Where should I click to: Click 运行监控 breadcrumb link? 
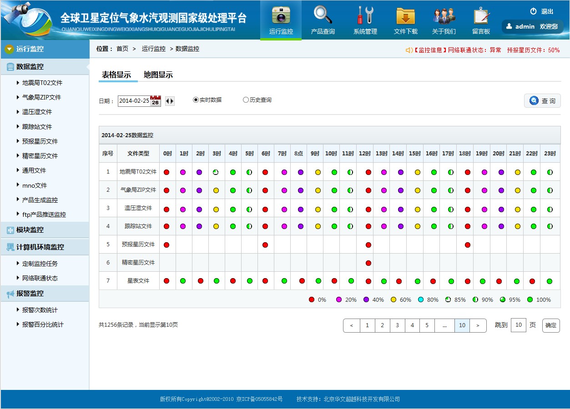154,49
